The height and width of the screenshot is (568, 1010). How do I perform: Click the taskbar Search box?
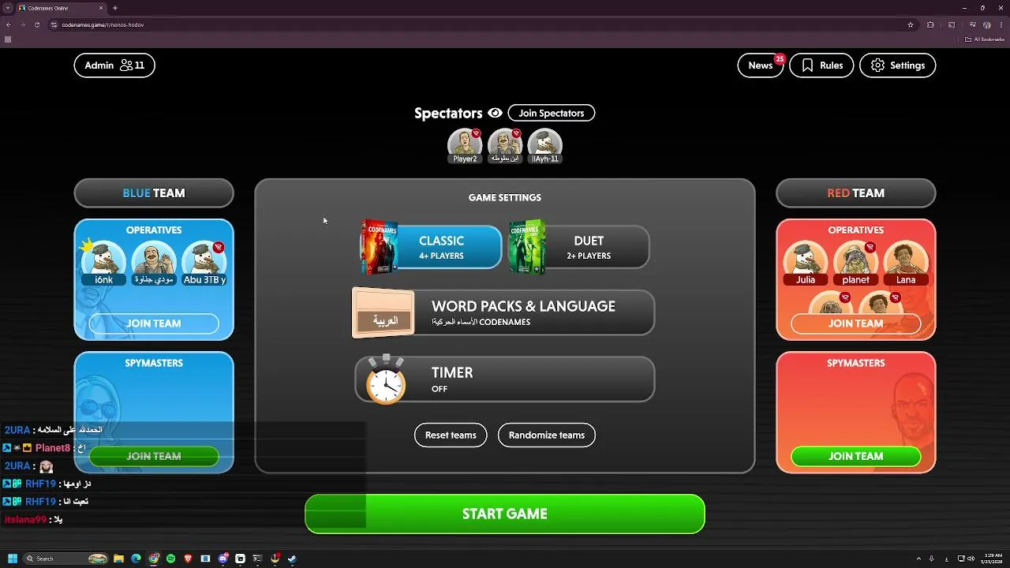[x=65, y=559]
